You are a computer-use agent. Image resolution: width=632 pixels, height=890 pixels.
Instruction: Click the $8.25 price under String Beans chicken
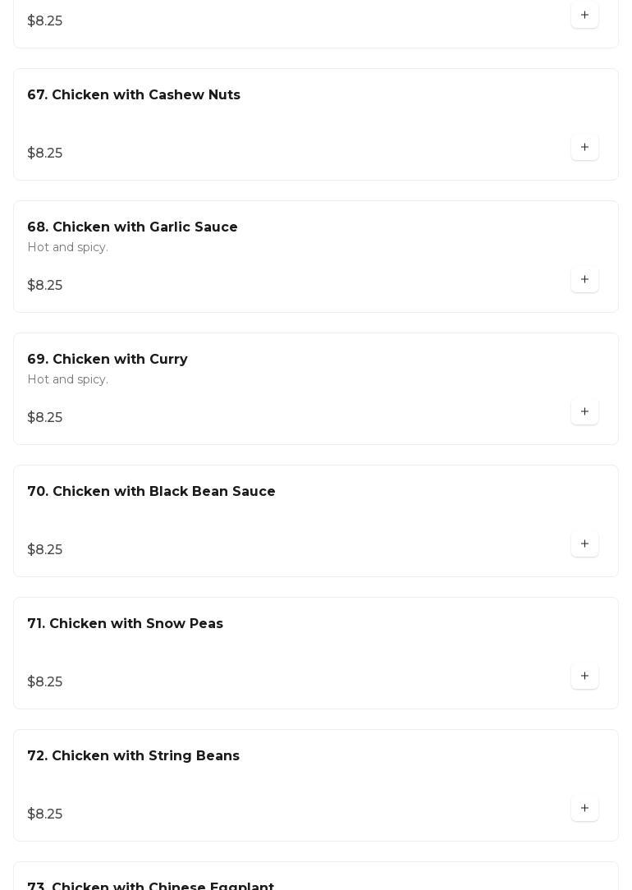[45, 814]
